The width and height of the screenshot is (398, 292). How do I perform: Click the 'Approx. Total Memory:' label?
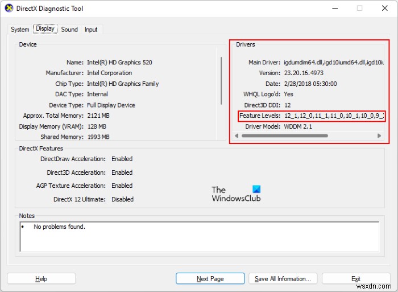53,116
